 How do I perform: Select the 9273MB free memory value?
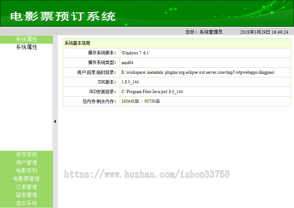click(152, 101)
